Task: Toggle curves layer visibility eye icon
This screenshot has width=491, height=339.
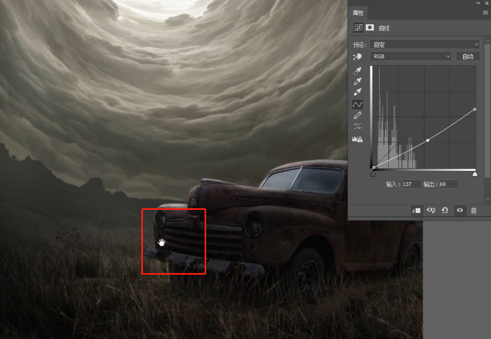Action: pyautogui.click(x=459, y=210)
